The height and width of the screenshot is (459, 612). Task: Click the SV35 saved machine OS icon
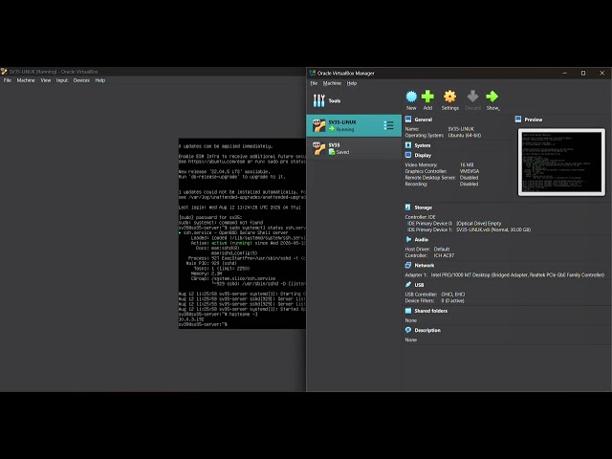pos(318,148)
